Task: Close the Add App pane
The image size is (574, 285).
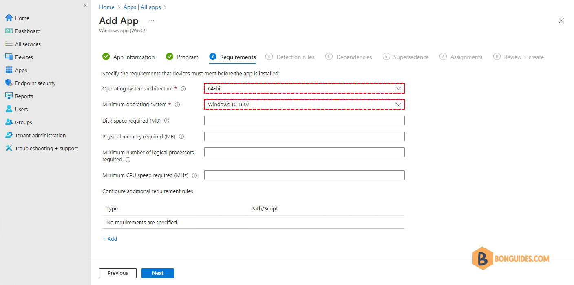Action: pyautogui.click(x=561, y=21)
